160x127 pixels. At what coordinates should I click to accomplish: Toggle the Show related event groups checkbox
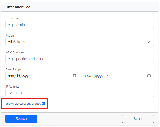click(x=43, y=103)
